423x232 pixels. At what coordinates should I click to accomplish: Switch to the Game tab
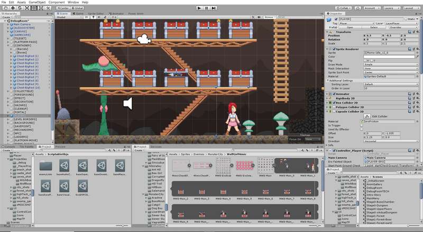pyautogui.click(x=78, y=14)
